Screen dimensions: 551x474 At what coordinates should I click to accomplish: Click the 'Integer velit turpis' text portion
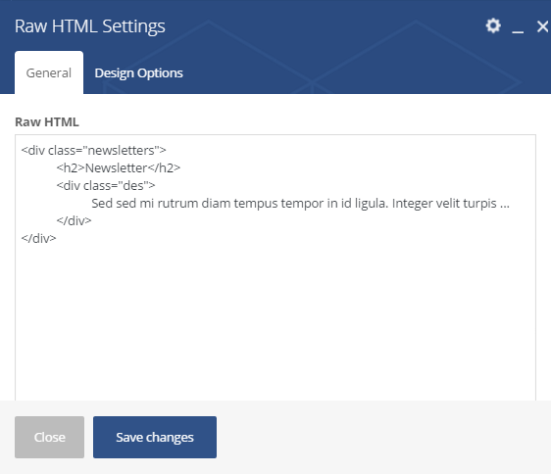(x=444, y=203)
